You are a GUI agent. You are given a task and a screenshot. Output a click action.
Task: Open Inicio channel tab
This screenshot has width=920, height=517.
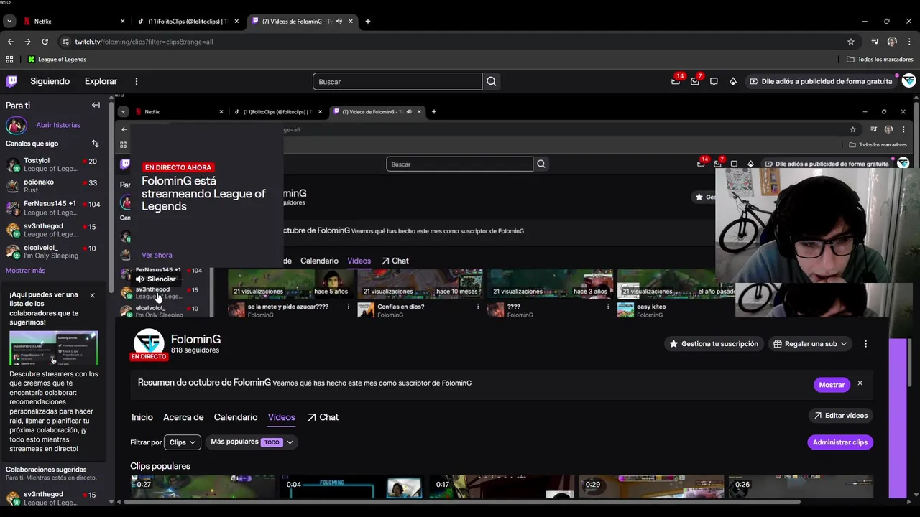pyautogui.click(x=142, y=417)
